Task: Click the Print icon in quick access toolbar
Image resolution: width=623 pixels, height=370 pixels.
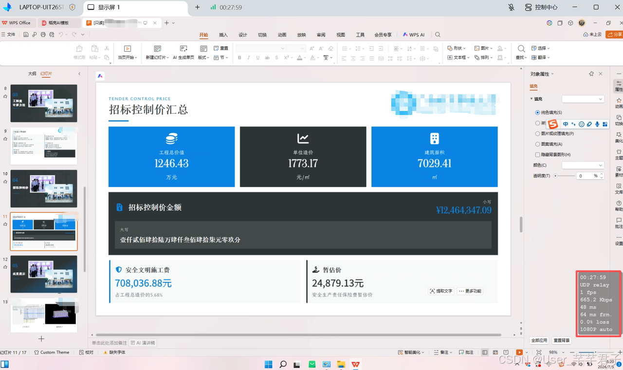Action: [43, 35]
